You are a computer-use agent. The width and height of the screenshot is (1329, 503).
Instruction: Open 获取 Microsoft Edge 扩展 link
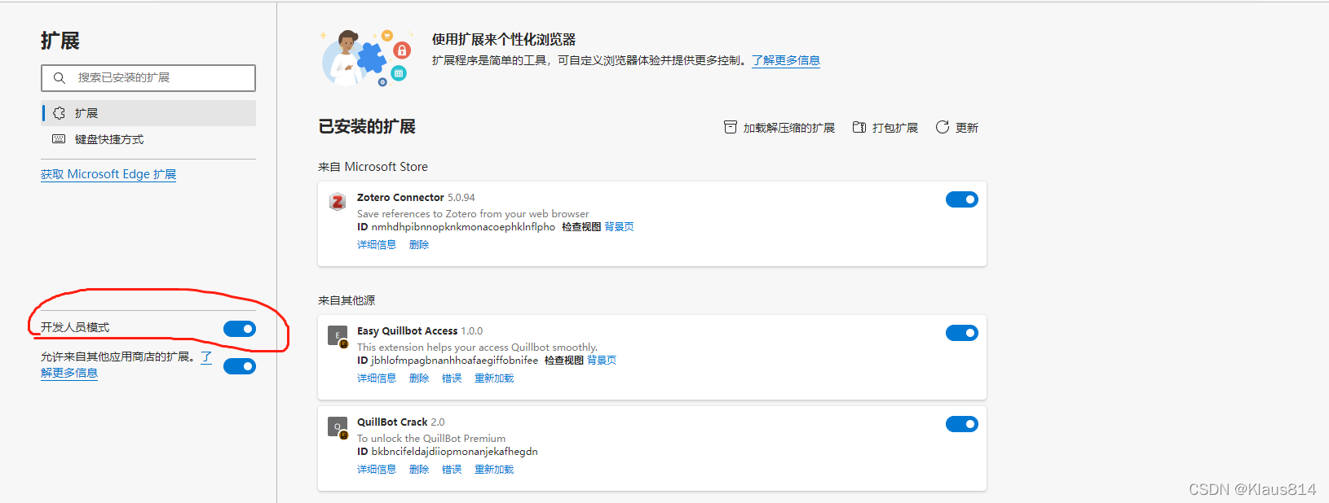[108, 174]
